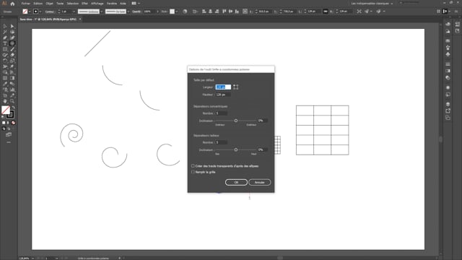Viewport: 462px width, 260px height.
Task: Open the workspace switcher dropdown
Action: click(372, 4)
